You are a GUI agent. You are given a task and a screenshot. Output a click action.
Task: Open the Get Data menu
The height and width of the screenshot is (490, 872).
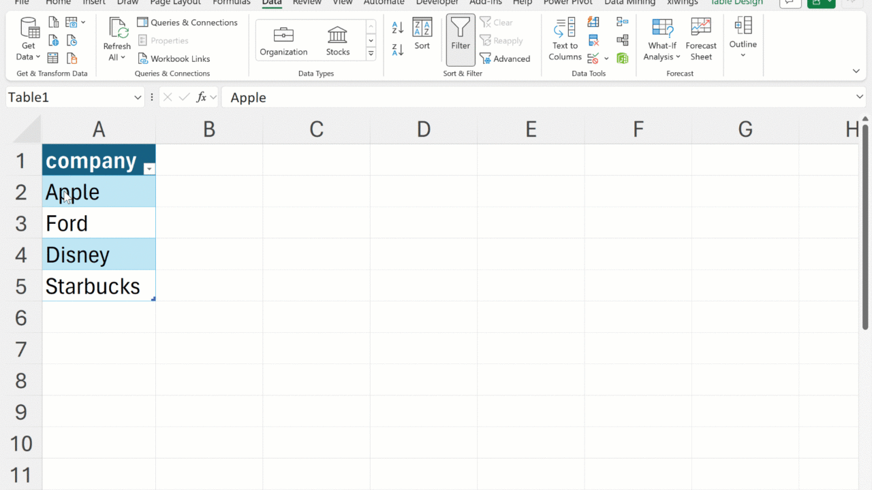tap(29, 39)
